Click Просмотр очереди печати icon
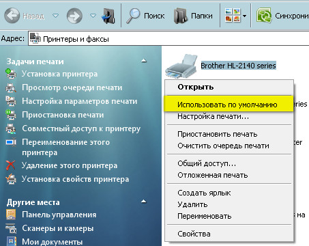This screenshot has height=246, width=309. [11, 87]
